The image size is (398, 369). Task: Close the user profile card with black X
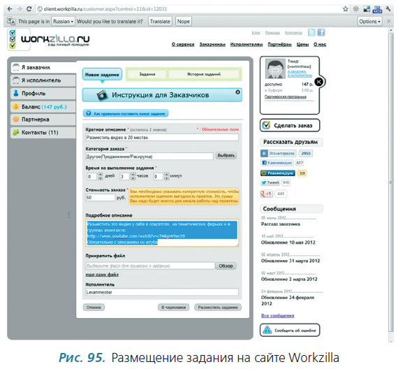coord(319,82)
